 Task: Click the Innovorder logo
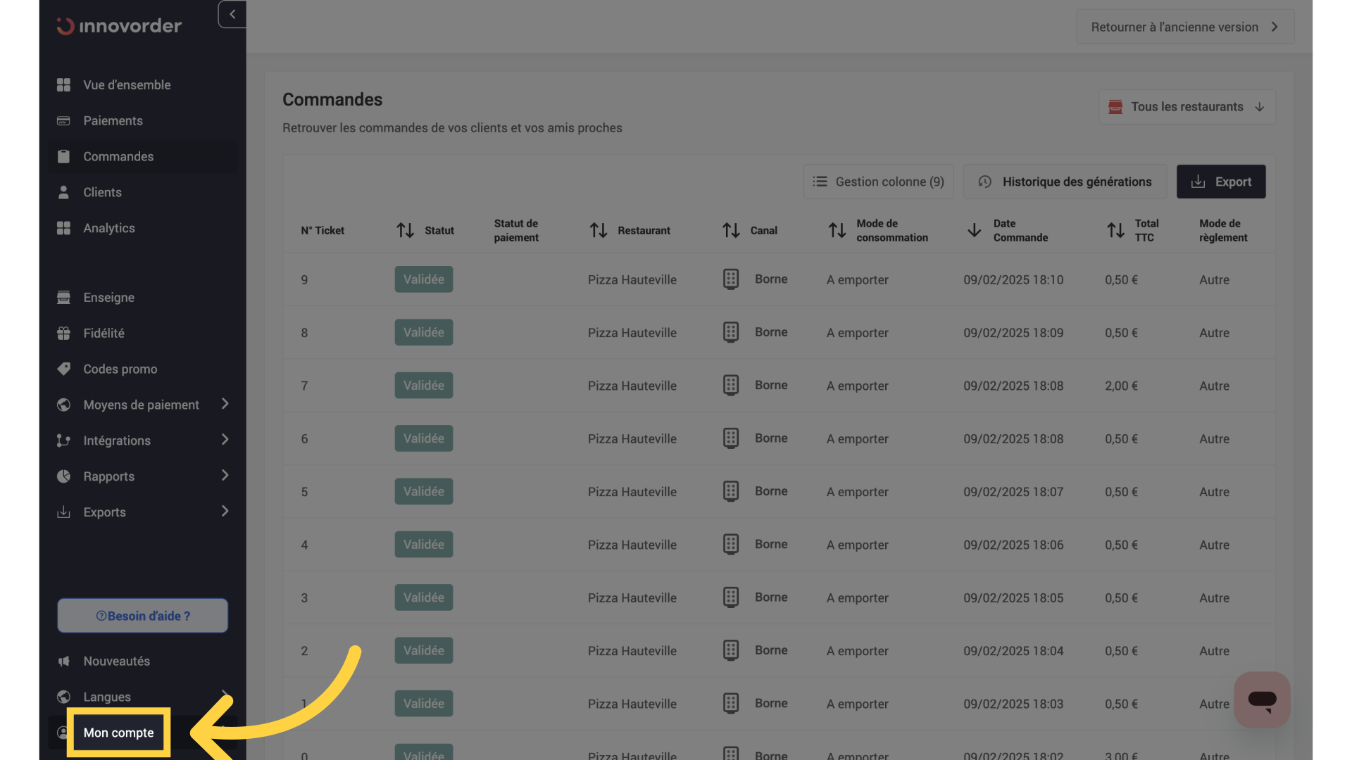[x=119, y=26]
